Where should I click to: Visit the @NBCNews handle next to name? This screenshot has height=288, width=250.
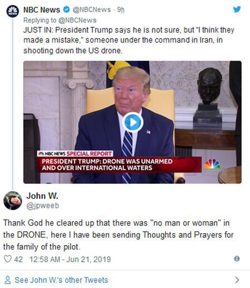pyautogui.click(x=92, y=9)
